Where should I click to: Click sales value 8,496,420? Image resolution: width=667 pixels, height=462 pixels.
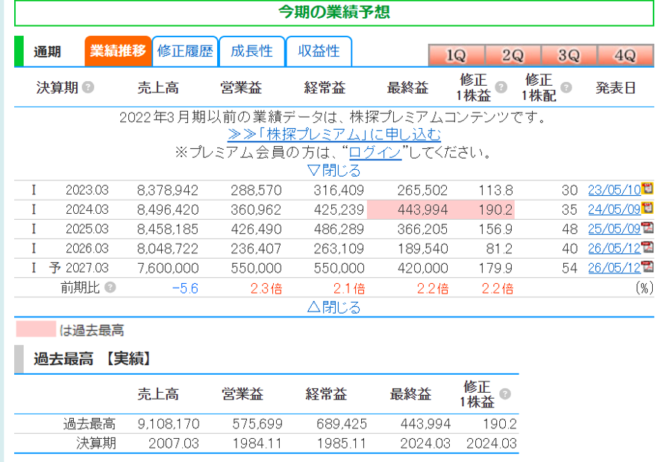click(x=168, y=210)
